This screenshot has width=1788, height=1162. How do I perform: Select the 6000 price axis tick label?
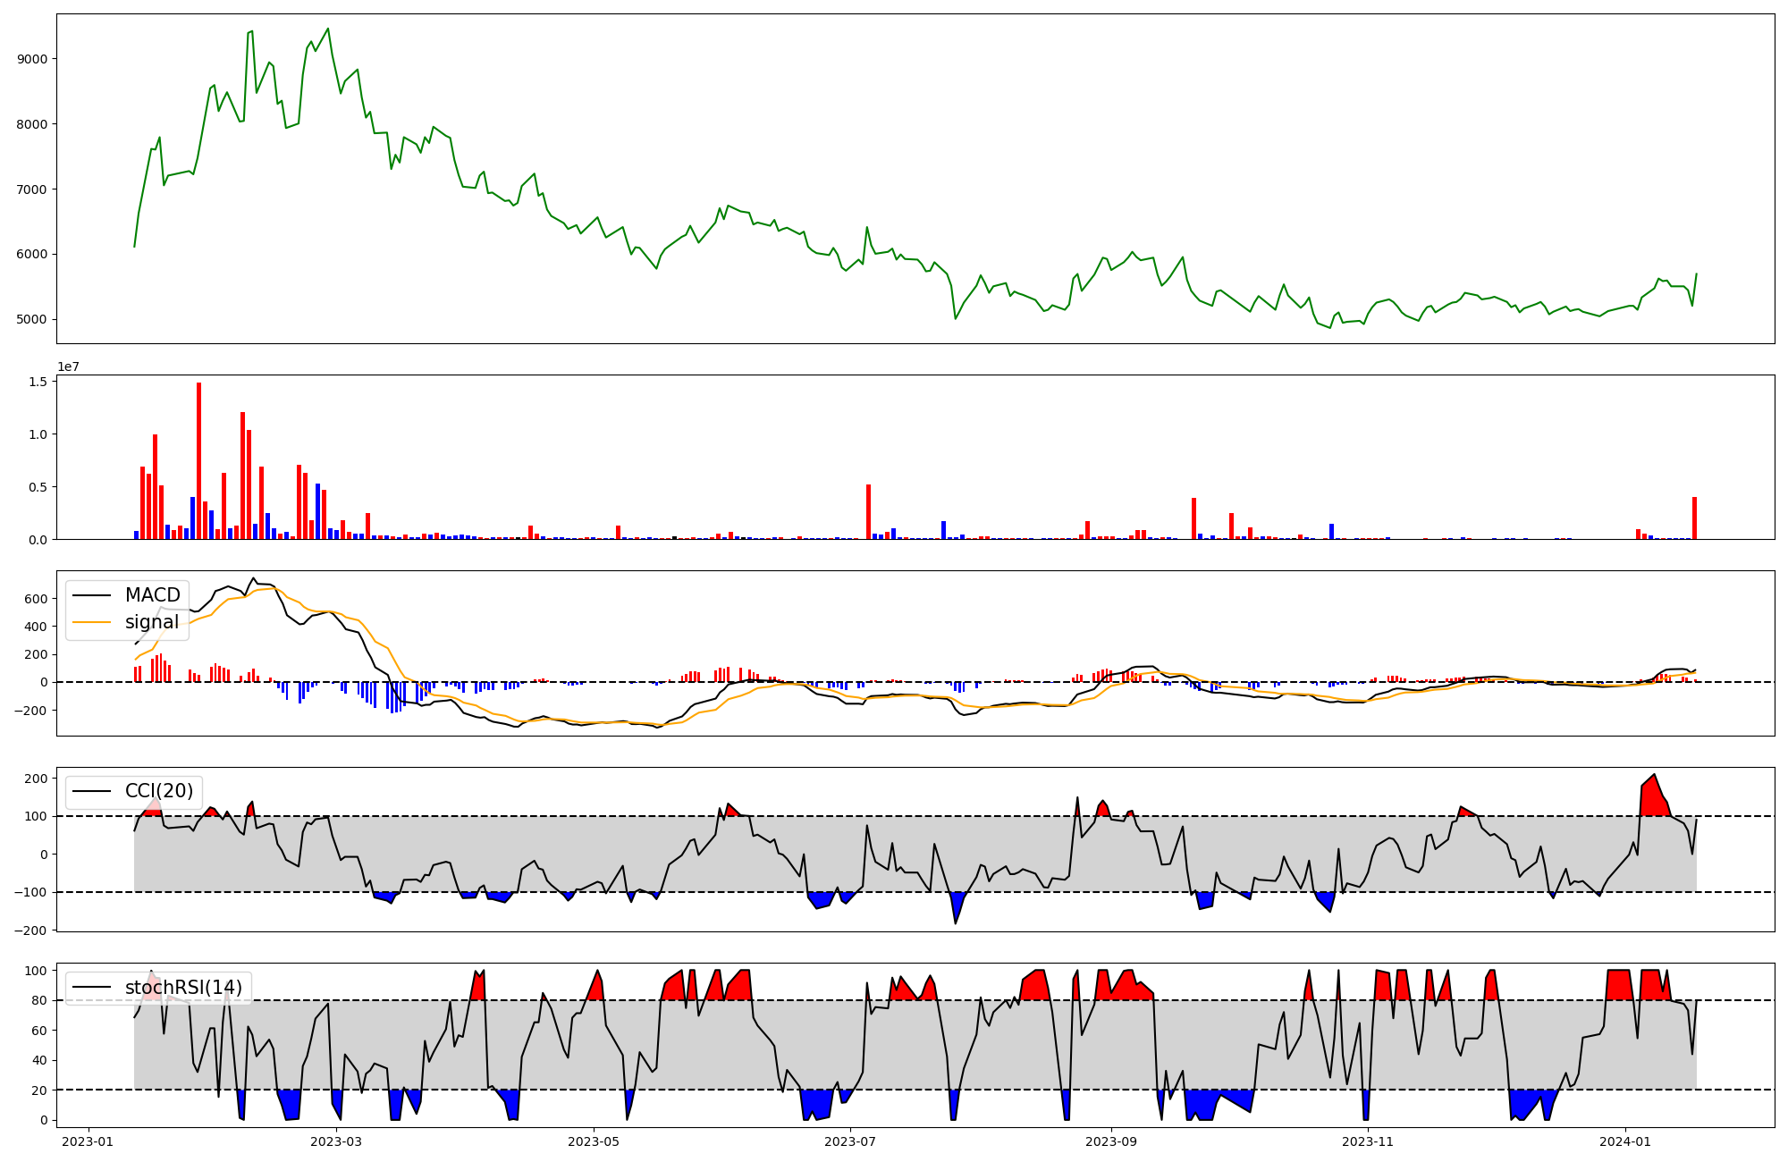click(x=33, y=255)
